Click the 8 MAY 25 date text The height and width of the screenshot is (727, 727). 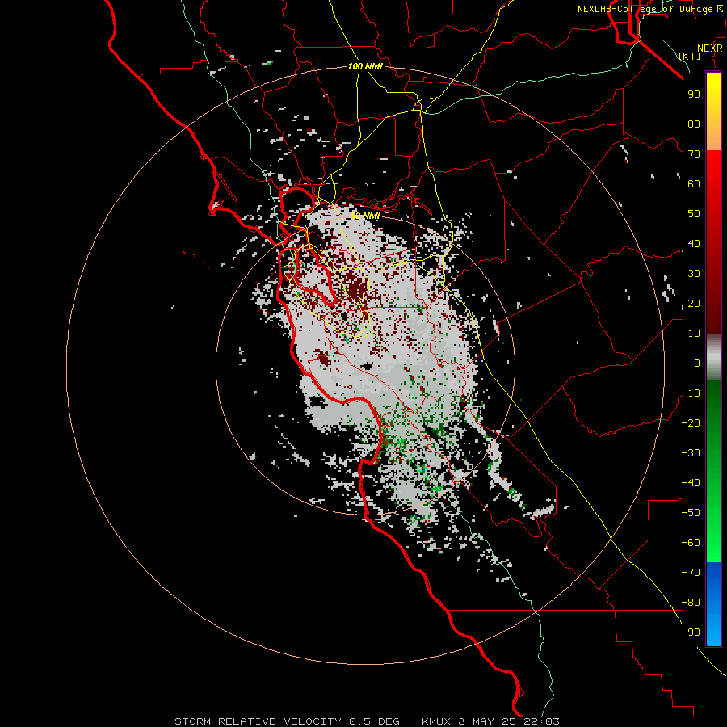487,721
